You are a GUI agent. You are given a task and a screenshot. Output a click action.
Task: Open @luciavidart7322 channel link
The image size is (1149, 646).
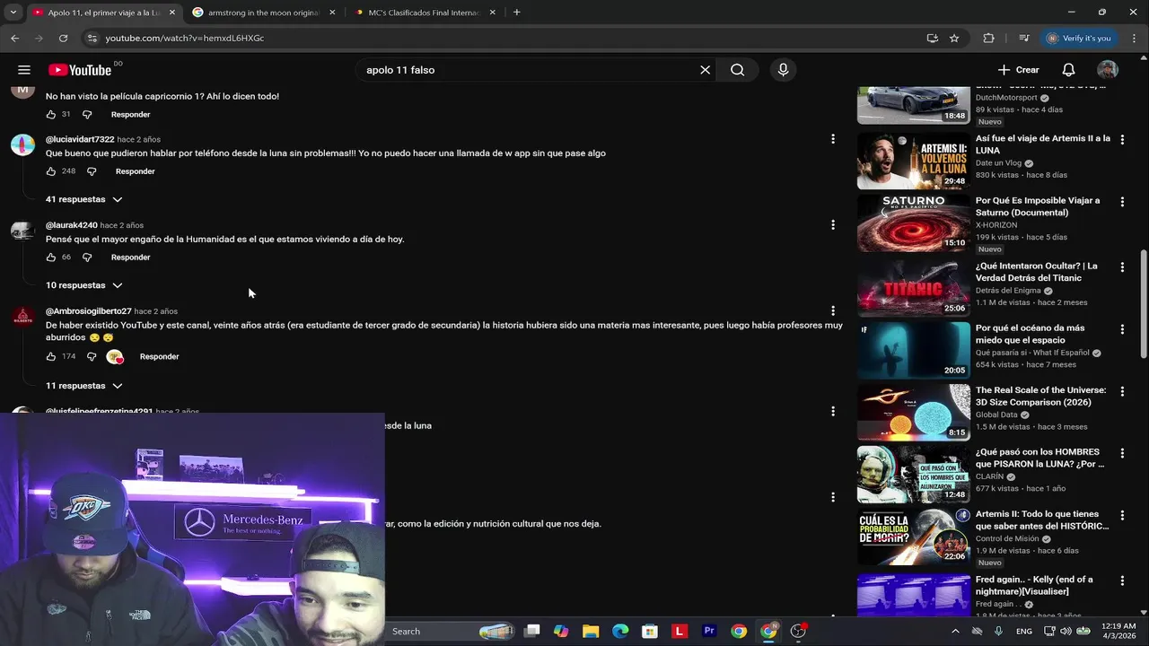(x=80, y=139)
